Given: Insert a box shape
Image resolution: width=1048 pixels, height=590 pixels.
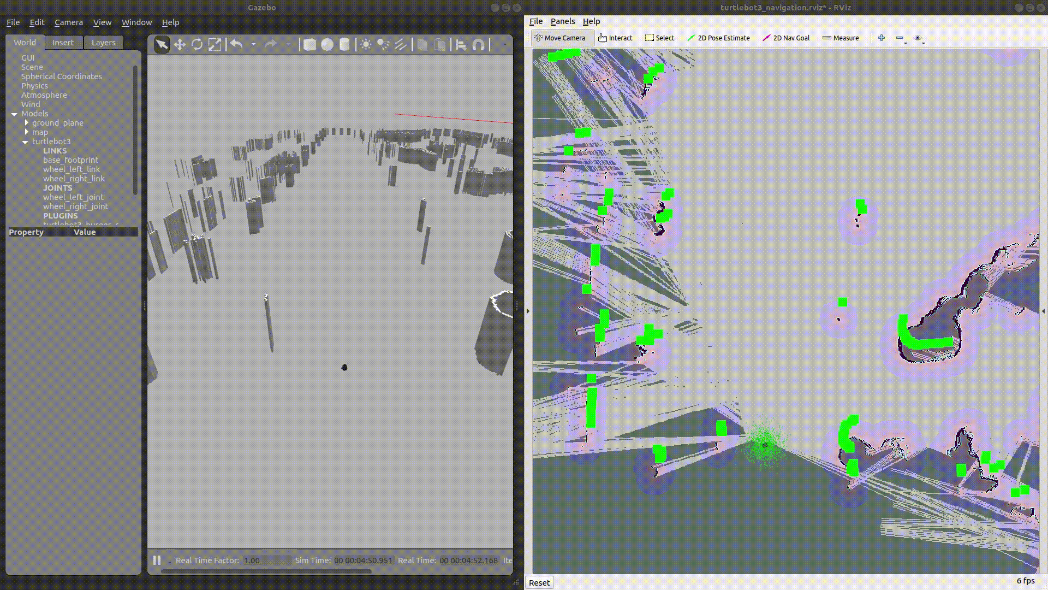Looking at the screenshot, I should (309, 45).
